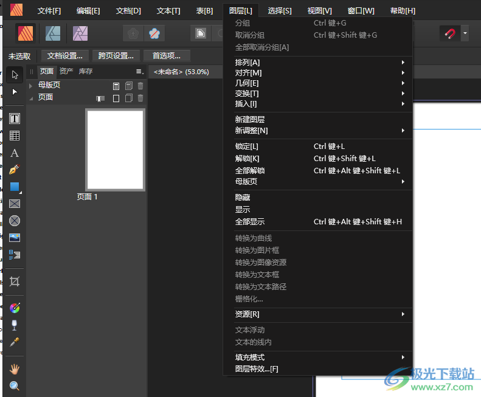Toggle the red magnet snapping icon
Image resolution: width=481 pixels, height=397 pixels.
pos(450,33)
